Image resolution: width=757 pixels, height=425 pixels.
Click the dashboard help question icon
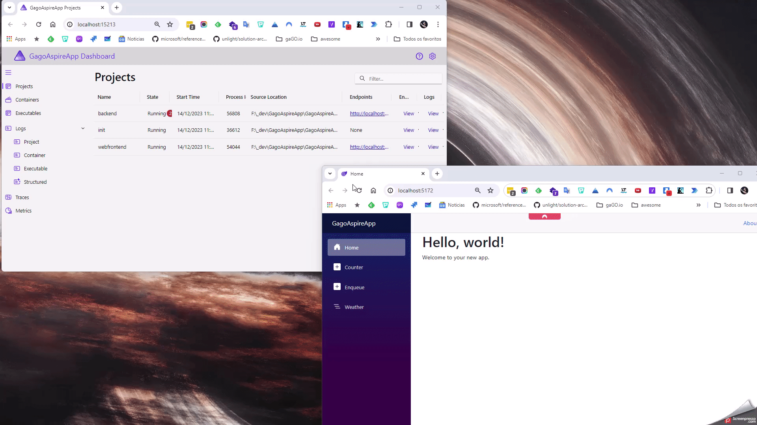tap(419, 56)
